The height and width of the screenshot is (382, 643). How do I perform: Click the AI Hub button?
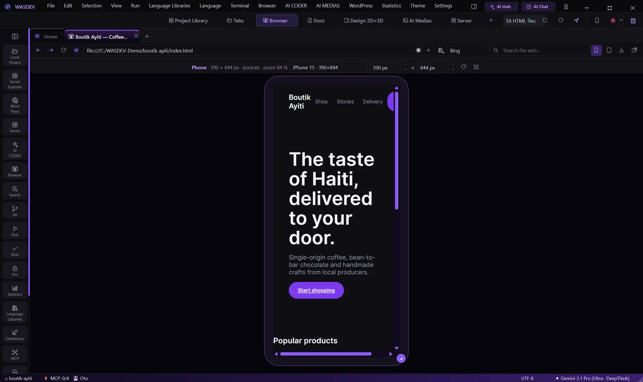tap(501, 6)
